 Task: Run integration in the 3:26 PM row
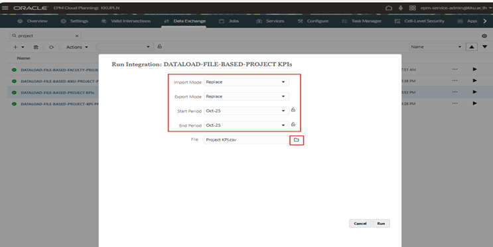tap(475, 103)
